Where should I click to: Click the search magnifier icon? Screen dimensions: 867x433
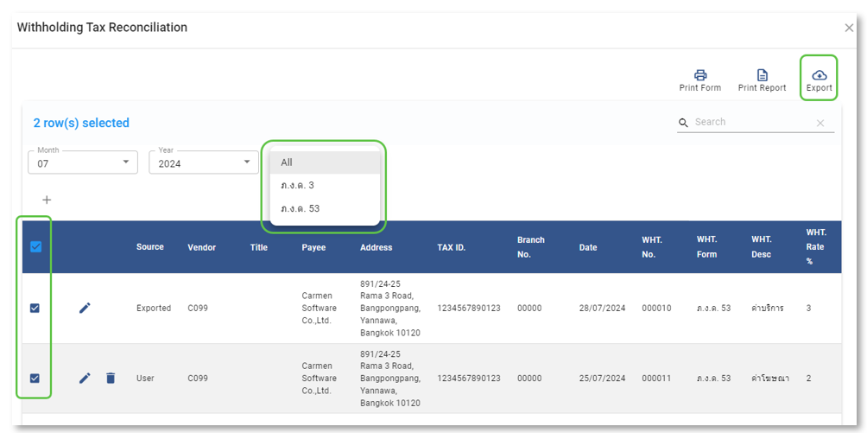[x=684, y=123]
